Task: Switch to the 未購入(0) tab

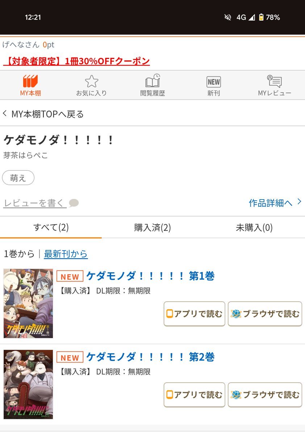Action: tap(254, 227)
